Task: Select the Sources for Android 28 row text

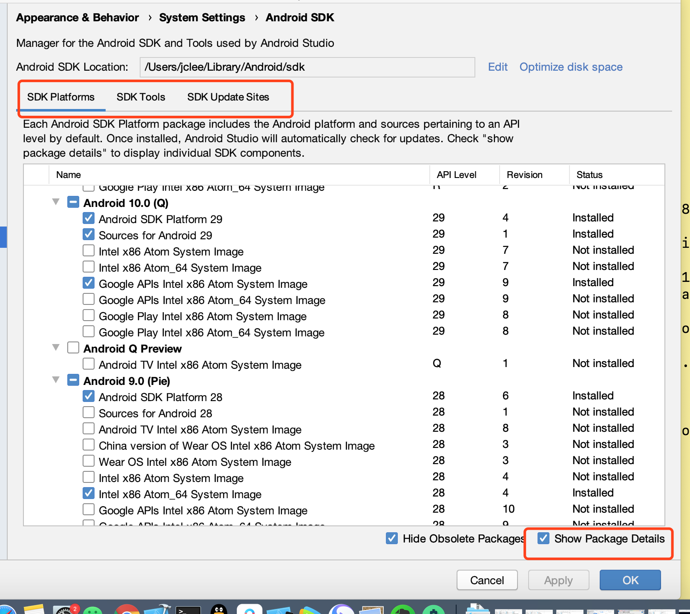Action: point(155,413)
